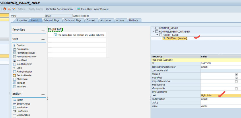Select the Explanation element icon
This screenshot has width=241, height=118.
(x=14, y=49)
